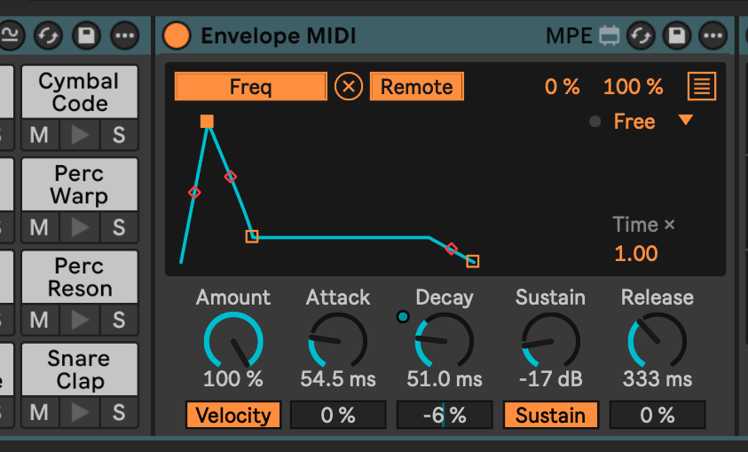Preview the Perc Warp pad with play

coord(79,227)
